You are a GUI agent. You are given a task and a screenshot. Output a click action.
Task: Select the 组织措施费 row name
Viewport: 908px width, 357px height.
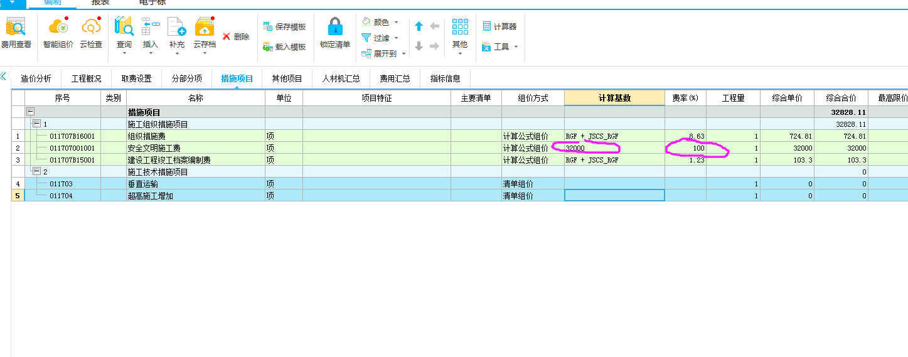pyautogui.click(x=146, y=136)
